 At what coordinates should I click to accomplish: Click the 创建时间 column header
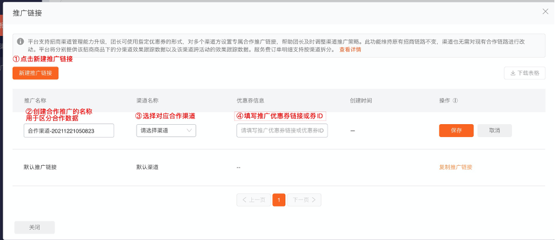coord(361,100)
